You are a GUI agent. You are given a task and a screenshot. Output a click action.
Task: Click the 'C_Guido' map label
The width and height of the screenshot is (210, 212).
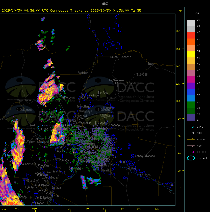point(31,125)
